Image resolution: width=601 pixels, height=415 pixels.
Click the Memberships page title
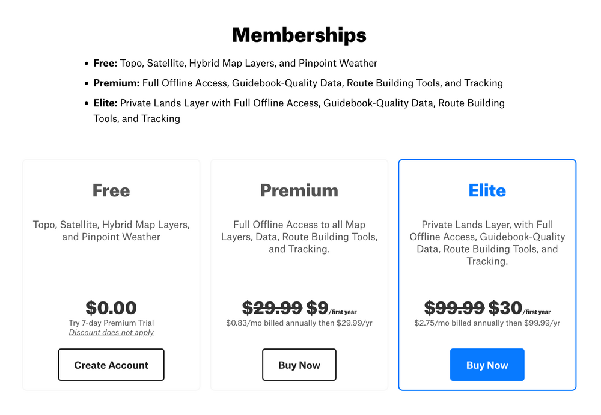click(299, 35)
